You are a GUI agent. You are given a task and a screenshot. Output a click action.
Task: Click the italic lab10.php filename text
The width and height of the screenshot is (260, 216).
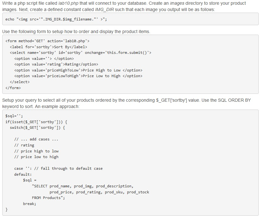tap(69, 3)
